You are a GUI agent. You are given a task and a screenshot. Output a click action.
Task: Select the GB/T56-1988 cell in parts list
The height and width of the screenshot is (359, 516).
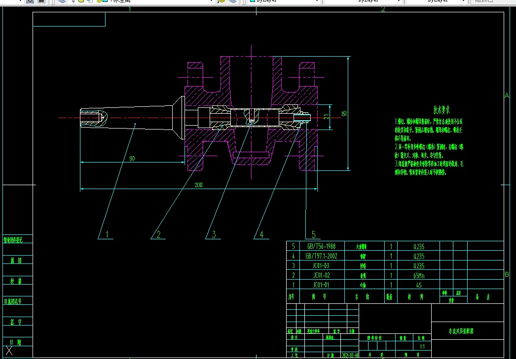tap(322, 246)
